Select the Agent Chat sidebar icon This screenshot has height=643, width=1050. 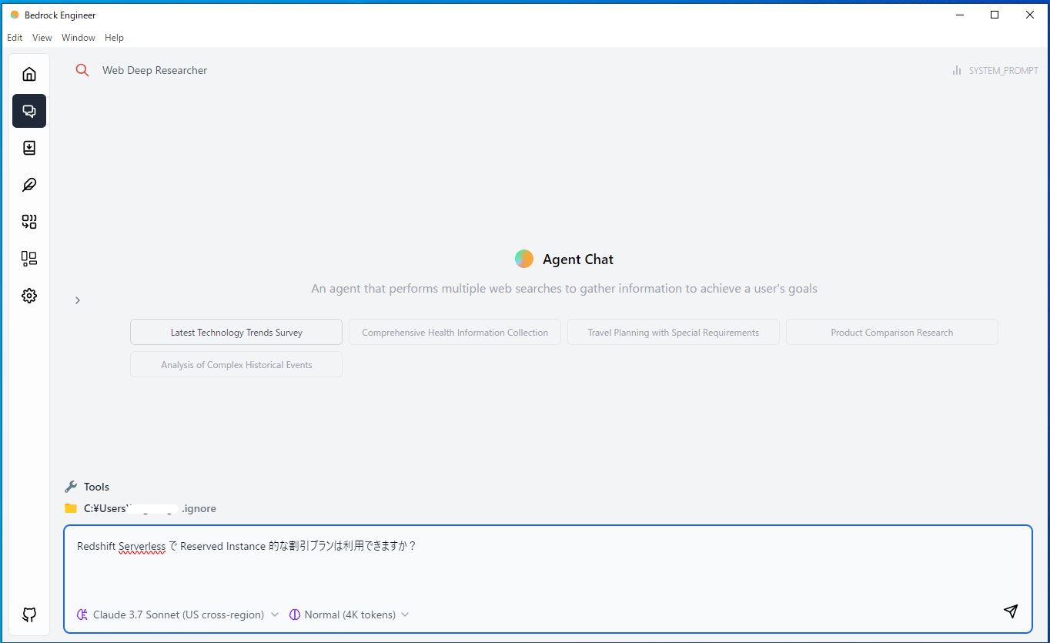pyautogui.click(x=29, y=111)
